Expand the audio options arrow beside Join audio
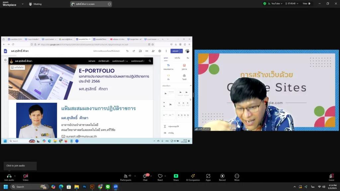Image resolution: width=340 pixels, height=191 pixels. (15, 176)
